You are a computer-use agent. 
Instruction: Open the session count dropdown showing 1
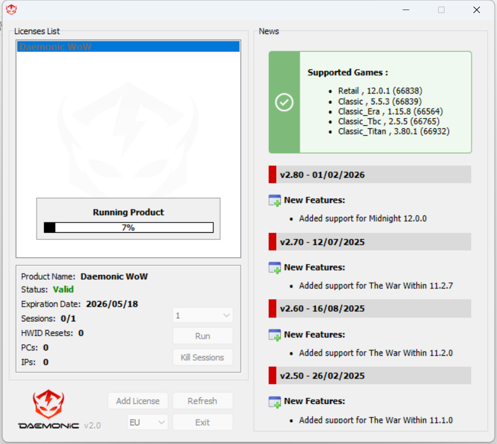click(203, 315)
